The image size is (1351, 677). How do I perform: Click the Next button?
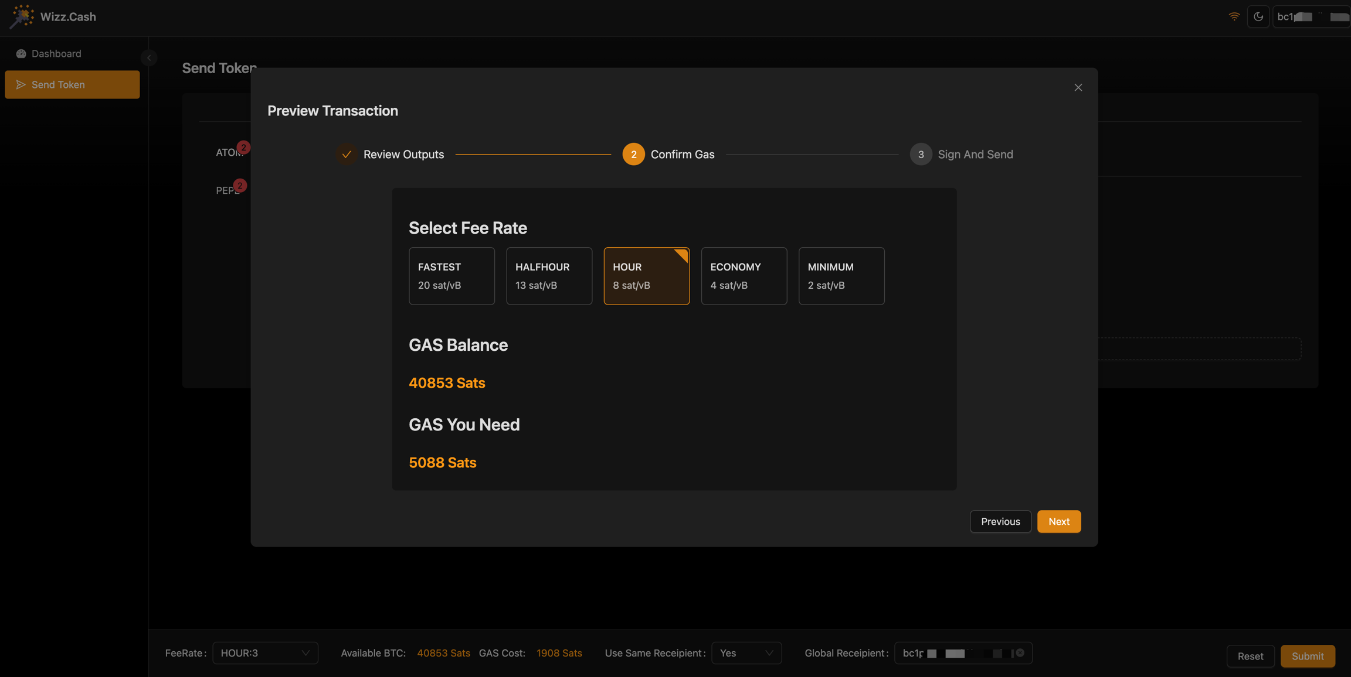click(x=1058, y=522)
